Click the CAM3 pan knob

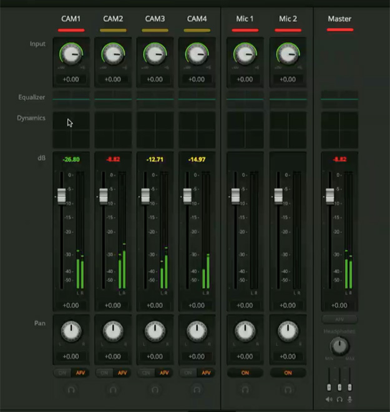pyautogui.click(x=155, y=331)
